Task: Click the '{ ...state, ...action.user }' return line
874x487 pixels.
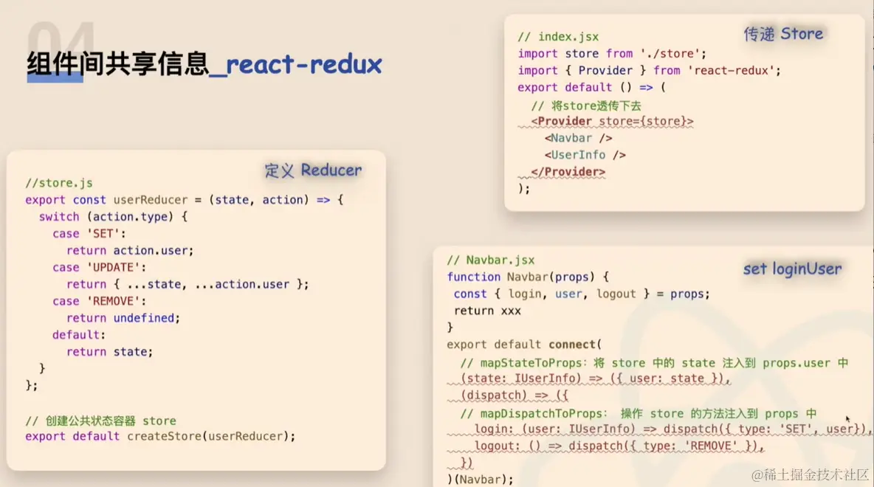Action: pyautogui.click(x=187, y=284)
